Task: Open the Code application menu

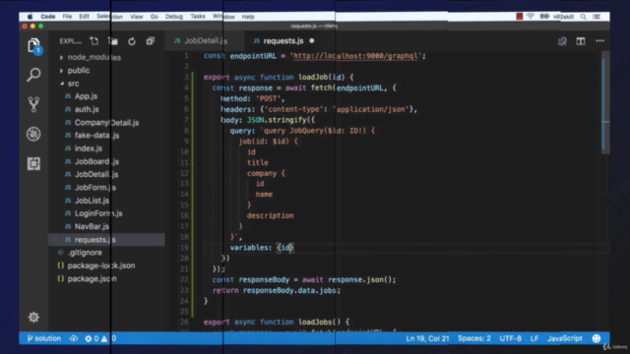Action: [48, 17]
